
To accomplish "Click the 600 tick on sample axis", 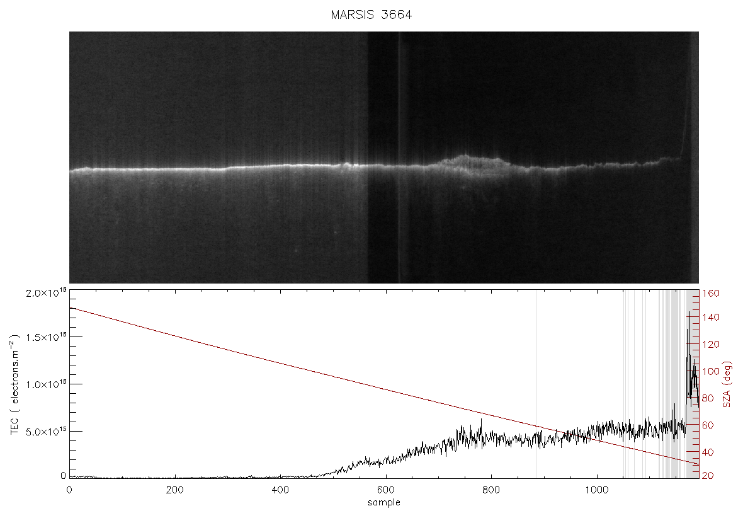I will [386, 490].
